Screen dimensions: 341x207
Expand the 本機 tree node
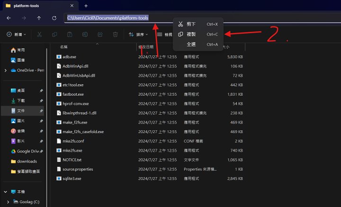5,192
